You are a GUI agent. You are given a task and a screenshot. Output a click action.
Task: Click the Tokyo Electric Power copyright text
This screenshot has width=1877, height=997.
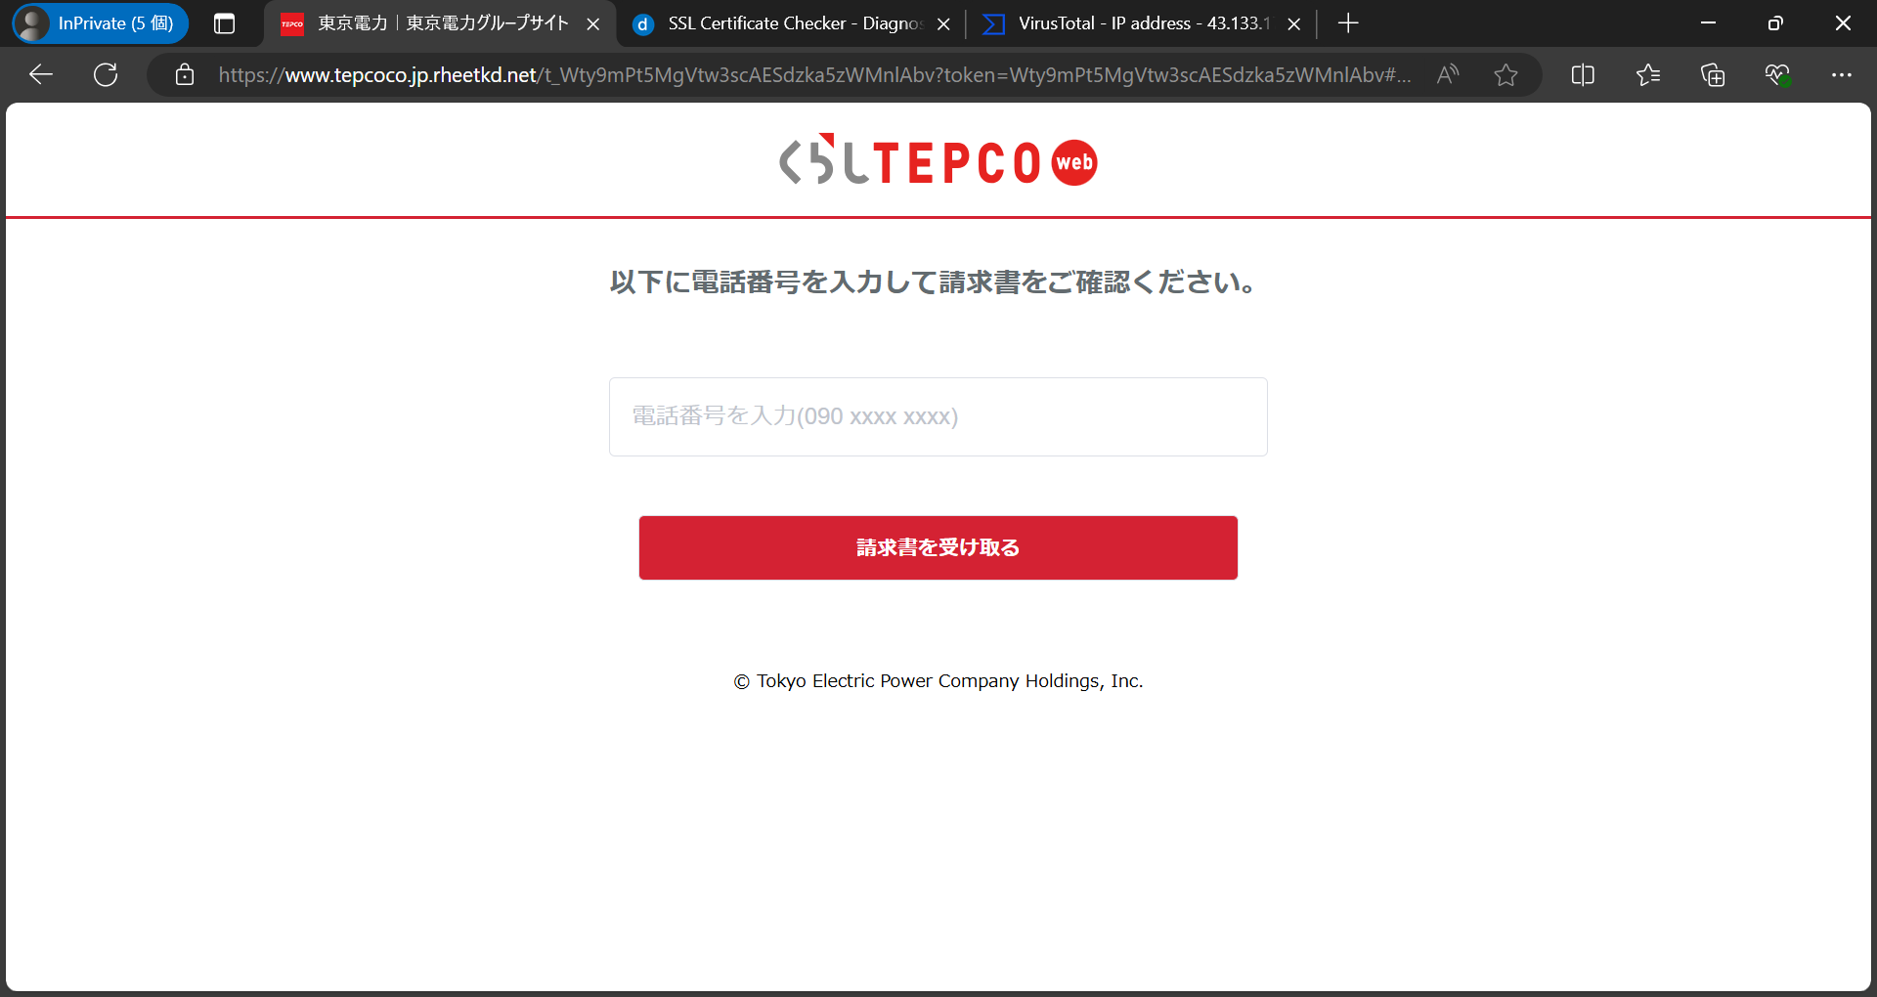pyautogui.click(x=938, y=681)
